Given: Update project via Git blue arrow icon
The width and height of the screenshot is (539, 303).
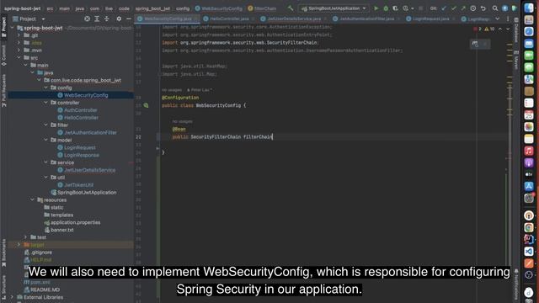Looking at the screenshot, I should pos(444,8).
